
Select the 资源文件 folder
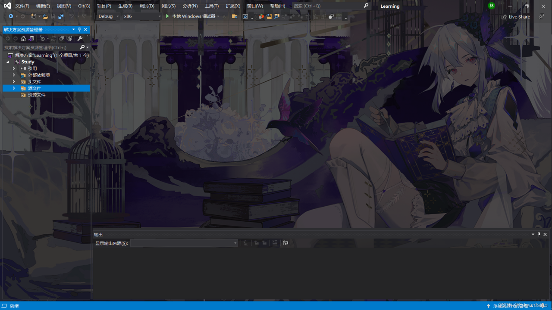[x=37, y=95]
